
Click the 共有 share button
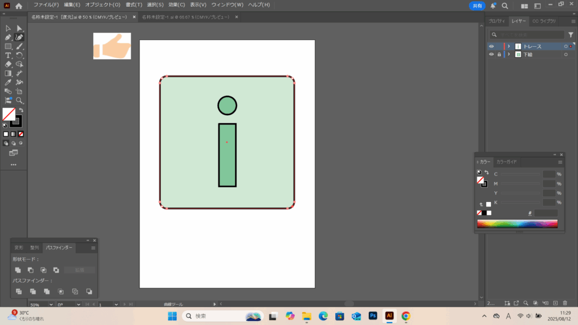coord(478,6)
